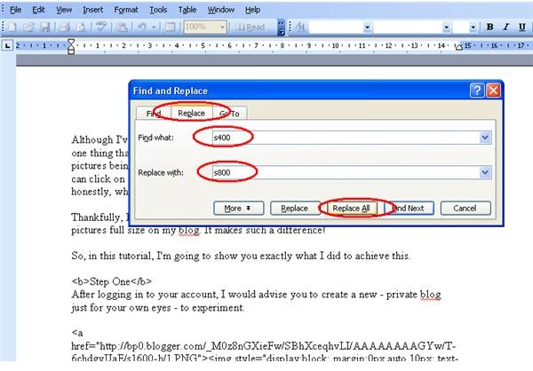This screenshot has width=533, height=371.
Task: Click the Standard toolbar drag handle
Action: [3, 28]
